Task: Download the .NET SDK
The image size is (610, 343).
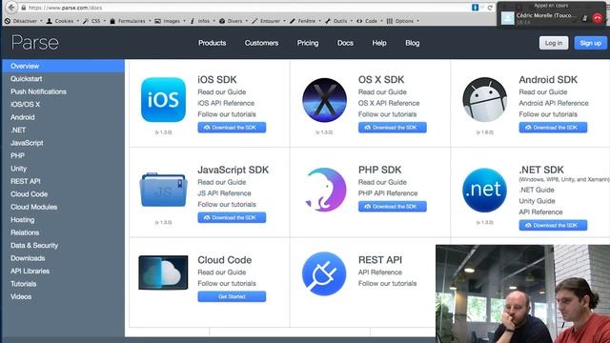Action: coord(553,225)
